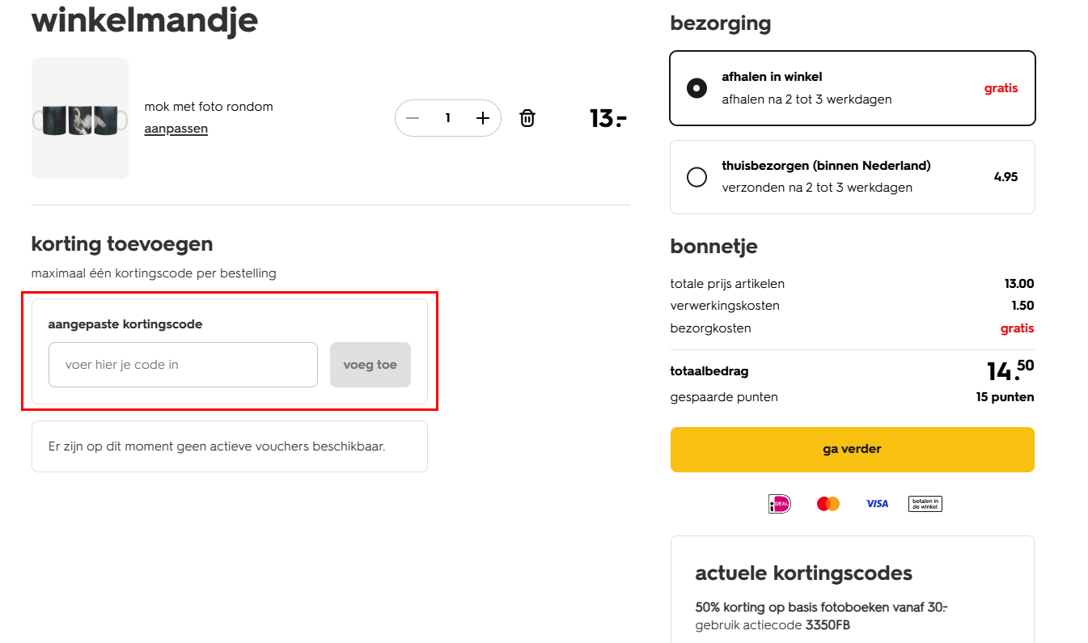Select the iDEAL payment icon
Viewport: 1088px width, 643px height.
click(778, 503)
